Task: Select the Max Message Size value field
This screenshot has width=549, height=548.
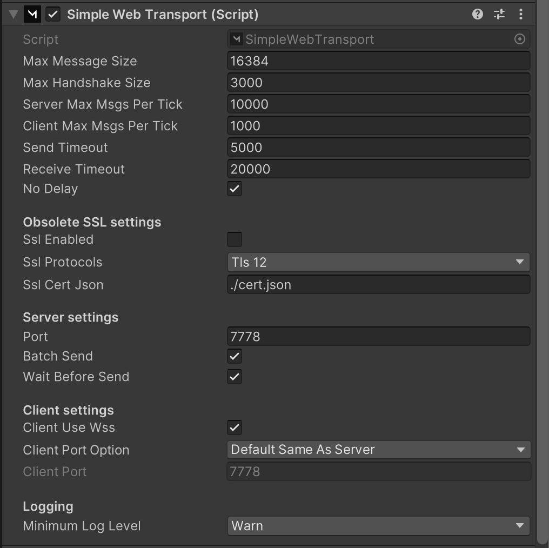Action: pos(378,61)
